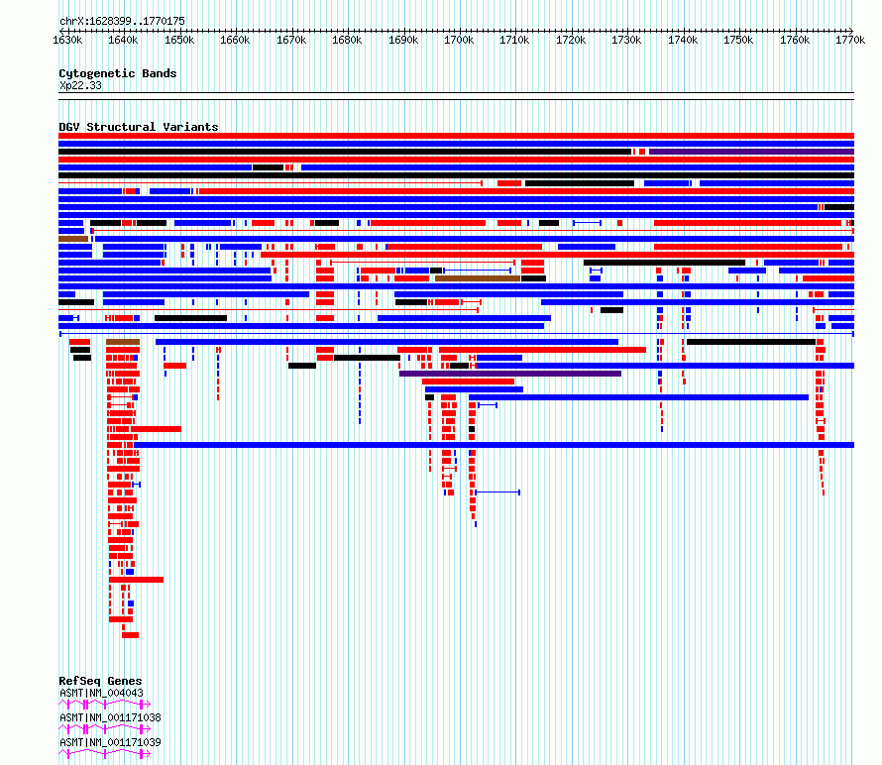This screenshot has width=882, height=765.
Task: Click the 1740k ruler position label
Action: tap(683, 40)
